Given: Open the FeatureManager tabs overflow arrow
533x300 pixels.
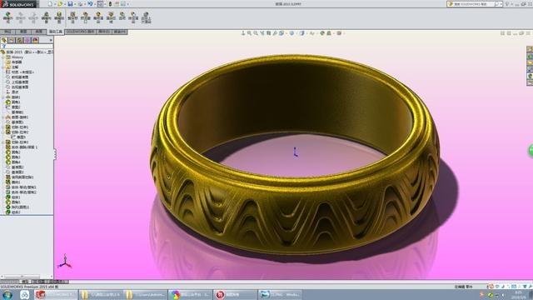Looking at the screenshot, I should pos(51,41).
